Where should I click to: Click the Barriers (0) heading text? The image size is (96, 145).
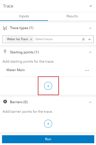tap(19, 102)
